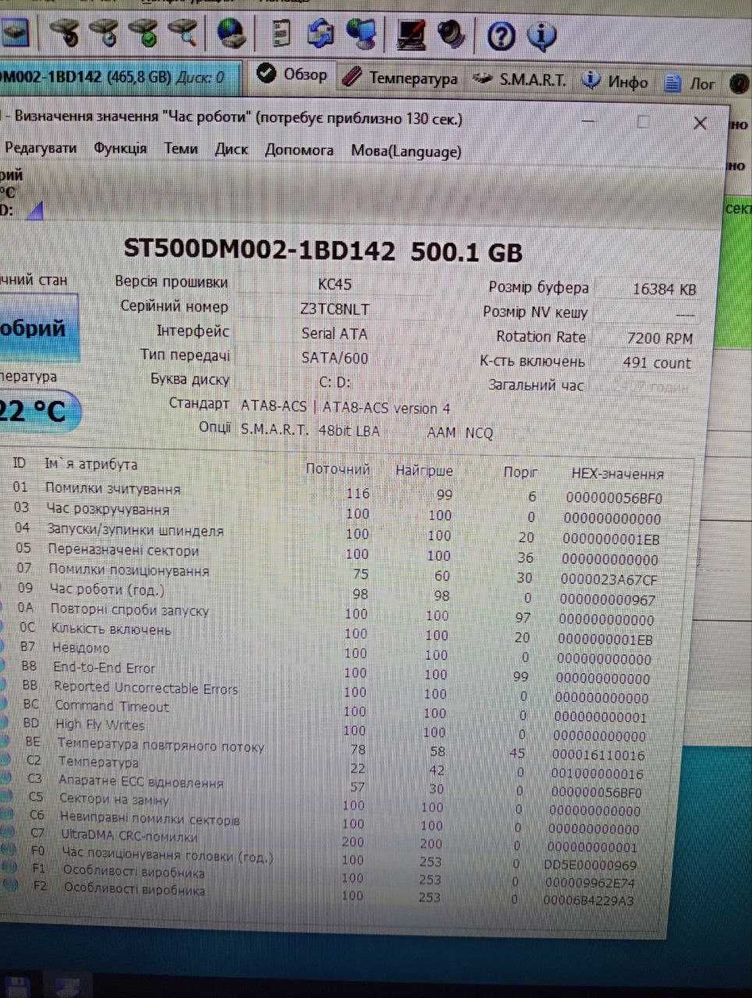Click the blue refresh arrows toolbar icon

(320, 34)
